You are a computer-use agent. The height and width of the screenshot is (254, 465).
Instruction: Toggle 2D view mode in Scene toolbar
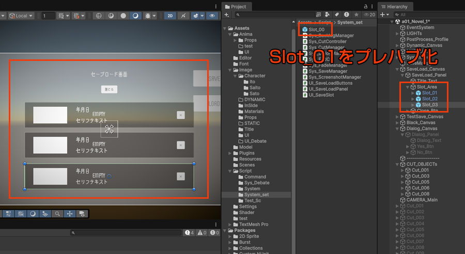click(x=170, y=15)
